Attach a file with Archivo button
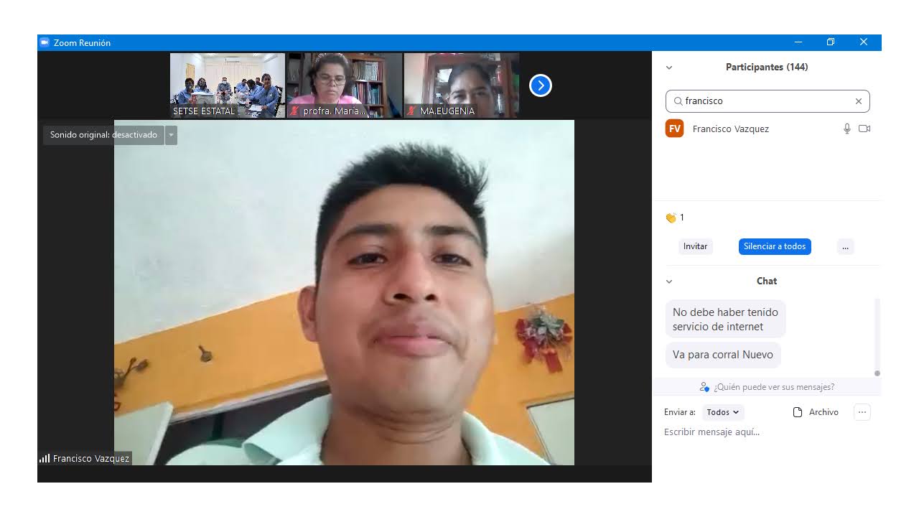The width and height of the screenshot is (919, 517). [816, 412]
